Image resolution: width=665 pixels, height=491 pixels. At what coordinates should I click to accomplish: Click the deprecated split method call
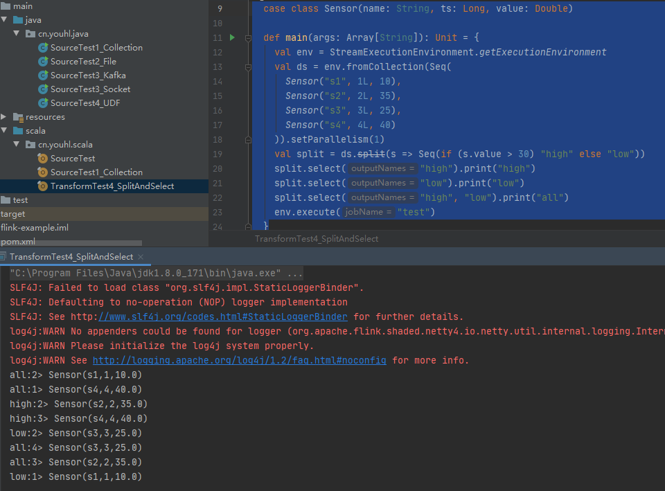tap(371, 154)
